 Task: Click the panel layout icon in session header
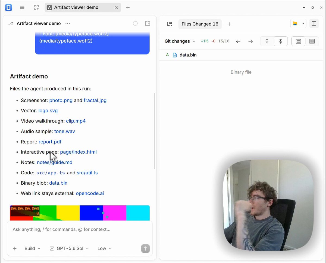pos(148,24)
